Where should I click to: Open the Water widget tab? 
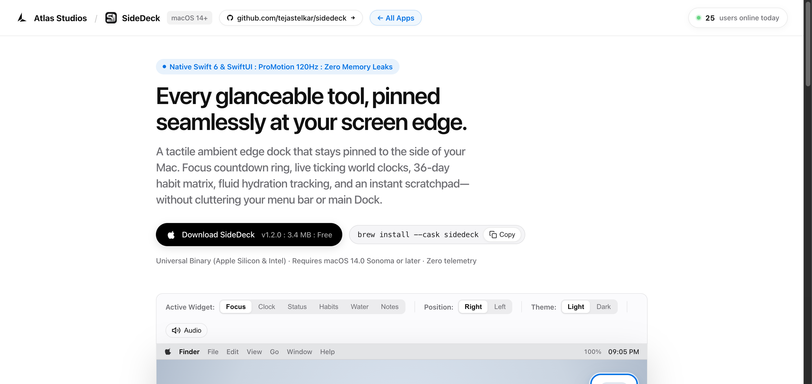tap(359, 307)
